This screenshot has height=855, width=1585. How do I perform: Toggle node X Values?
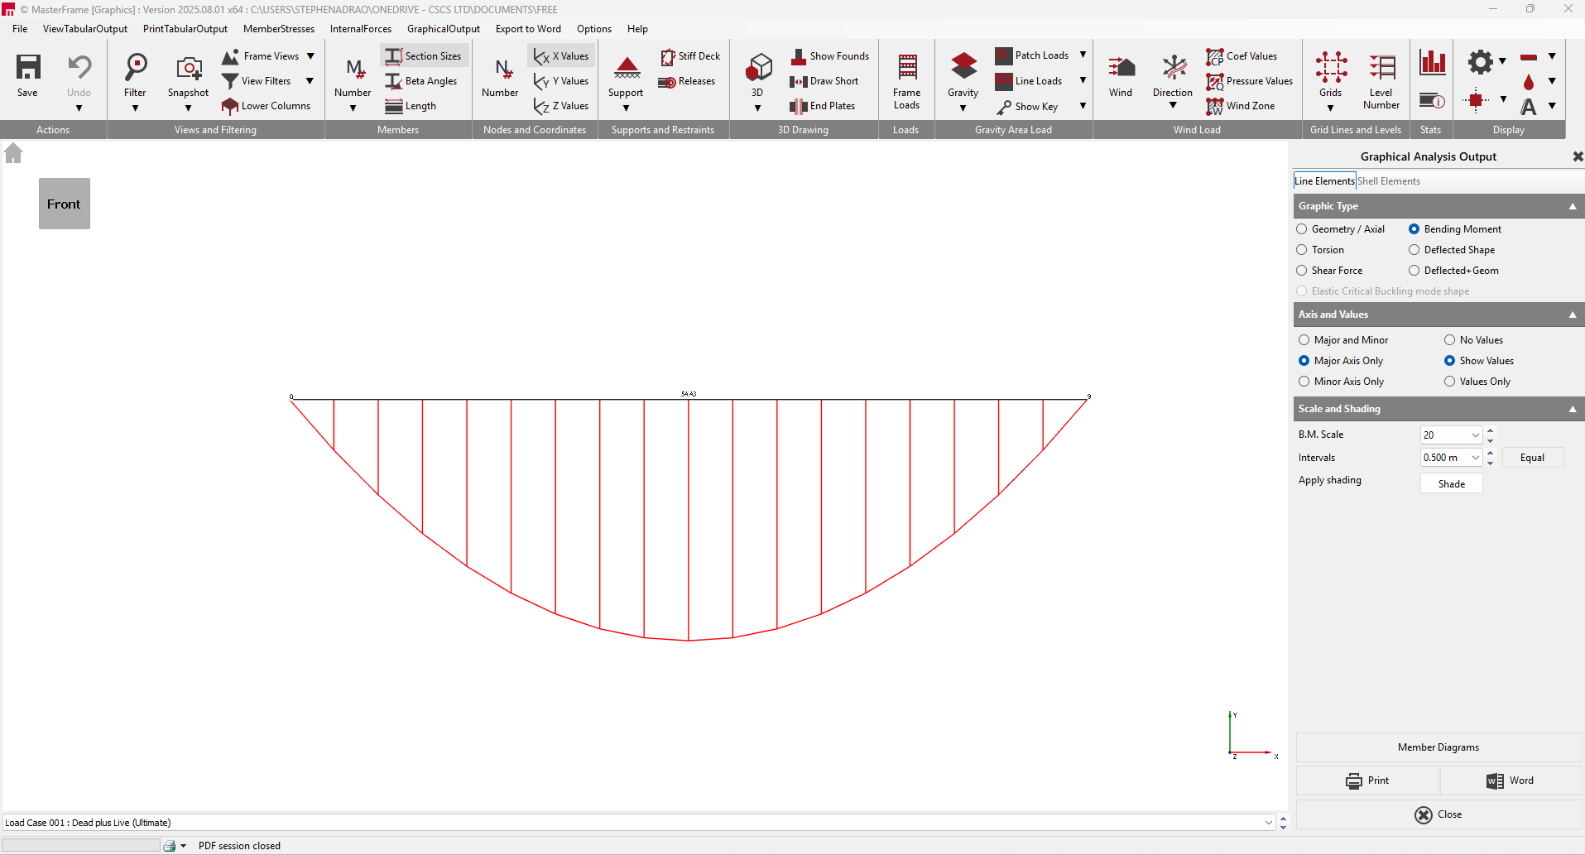tap(562, 55)
